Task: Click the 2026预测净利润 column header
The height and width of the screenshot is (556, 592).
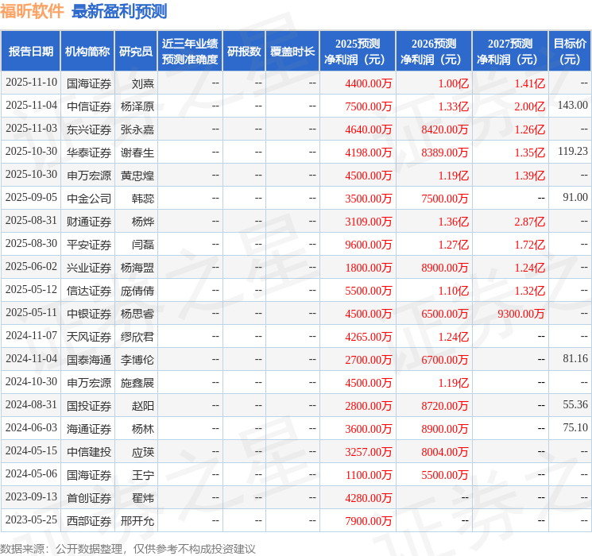Action: [x=434, y=52]
